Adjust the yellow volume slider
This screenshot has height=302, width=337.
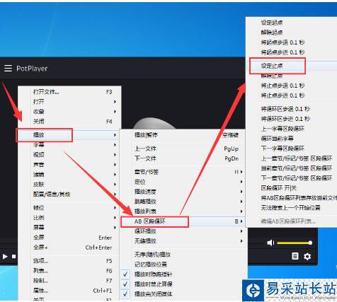pos(295,243)
